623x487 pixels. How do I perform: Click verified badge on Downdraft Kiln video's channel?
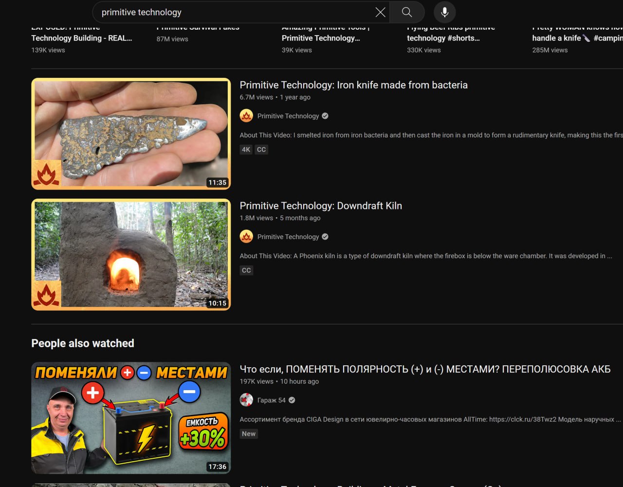click(325, 237)
